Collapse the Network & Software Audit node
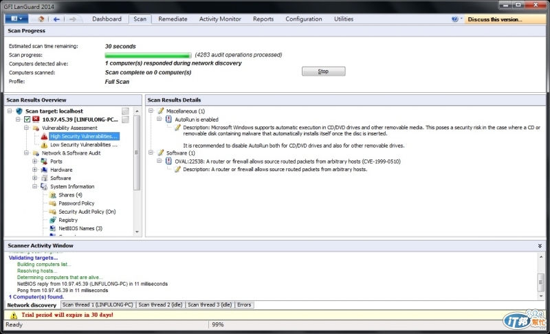The image size is (550, 334). (x=26, y=153)
